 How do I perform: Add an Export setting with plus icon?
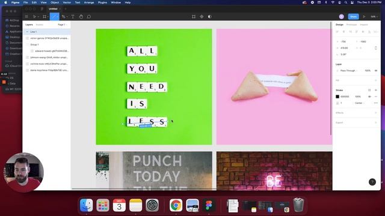375,122
